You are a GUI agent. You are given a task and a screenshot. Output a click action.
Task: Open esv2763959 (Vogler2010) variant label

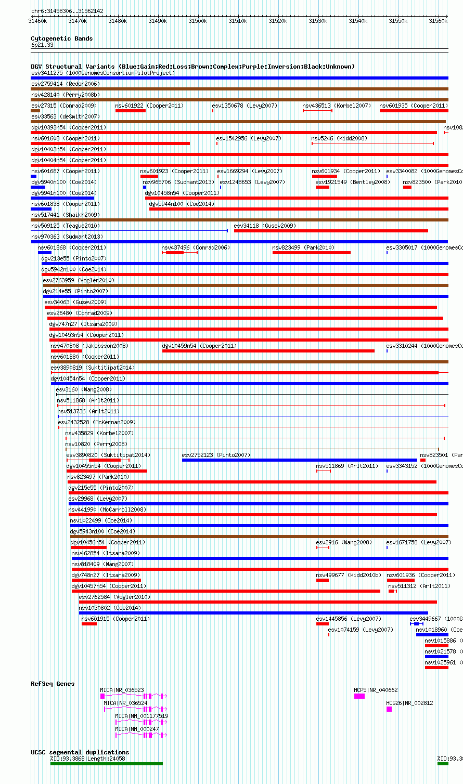[79, 280]
